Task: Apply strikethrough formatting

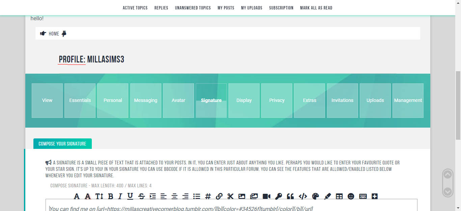Action: [141, 196]
